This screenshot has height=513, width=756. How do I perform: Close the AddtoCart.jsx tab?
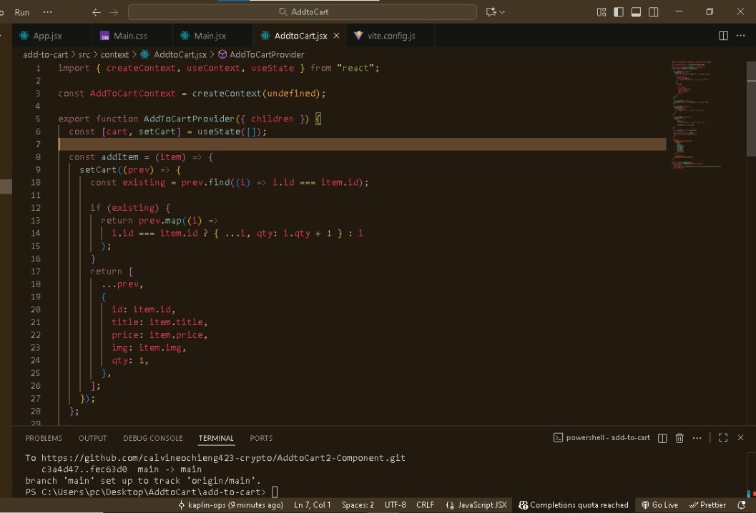(337, 36)
